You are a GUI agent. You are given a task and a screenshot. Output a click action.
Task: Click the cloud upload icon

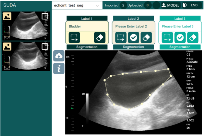59,56
